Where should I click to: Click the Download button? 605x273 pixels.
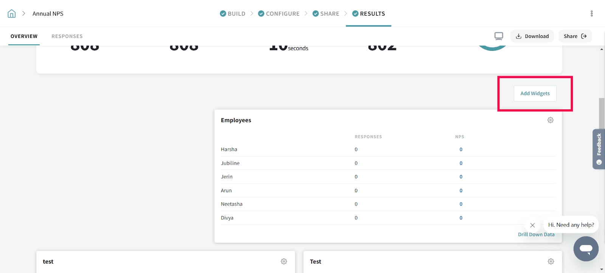[532, 36]
